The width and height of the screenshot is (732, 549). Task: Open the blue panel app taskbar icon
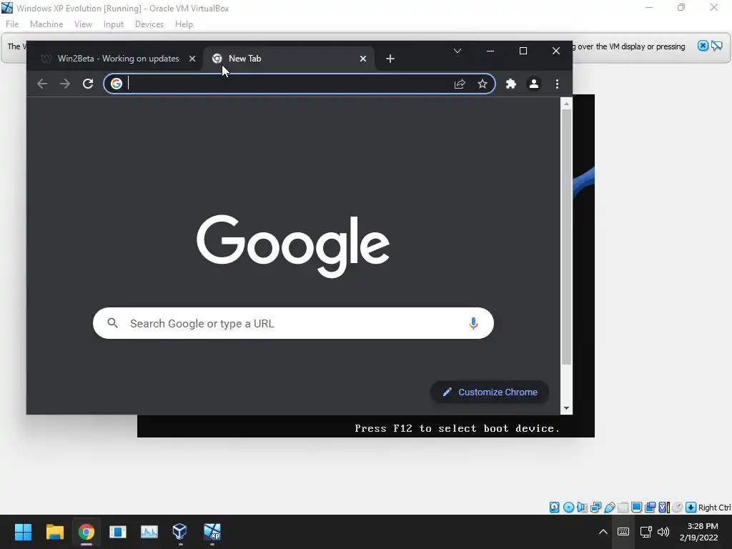click(118, 532)
